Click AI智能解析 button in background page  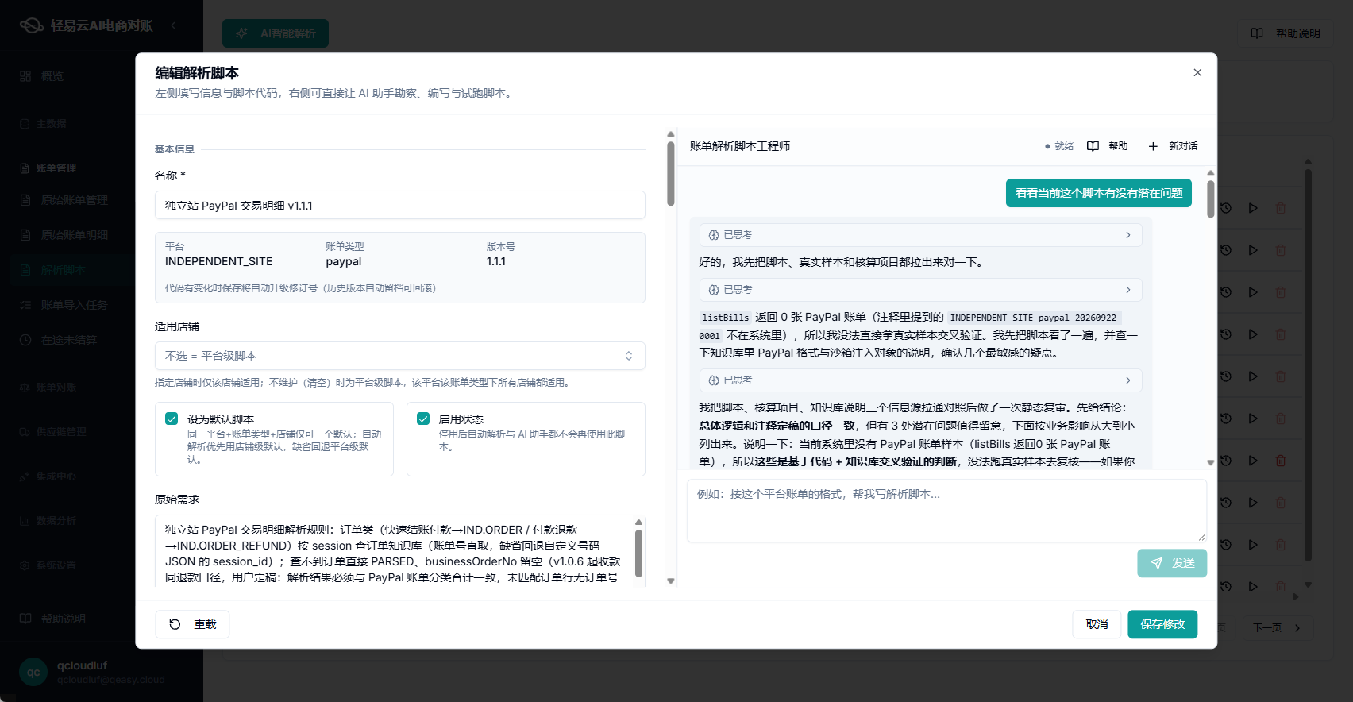(x=276, y=33)
